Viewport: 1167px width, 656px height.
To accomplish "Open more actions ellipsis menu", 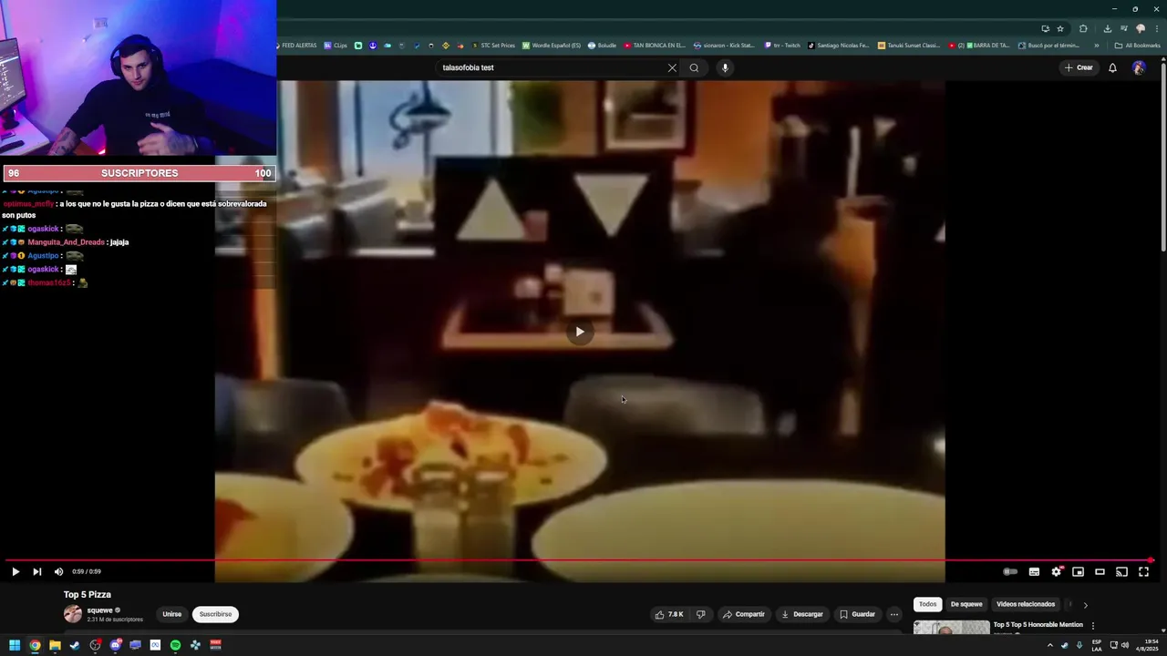I will coord(894,614).
